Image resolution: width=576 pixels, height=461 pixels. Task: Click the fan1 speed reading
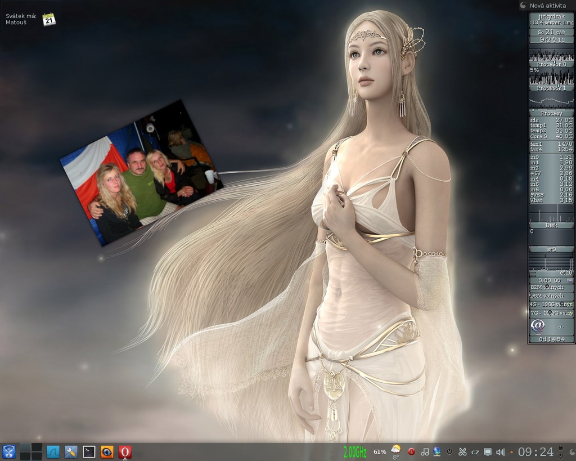551,144
